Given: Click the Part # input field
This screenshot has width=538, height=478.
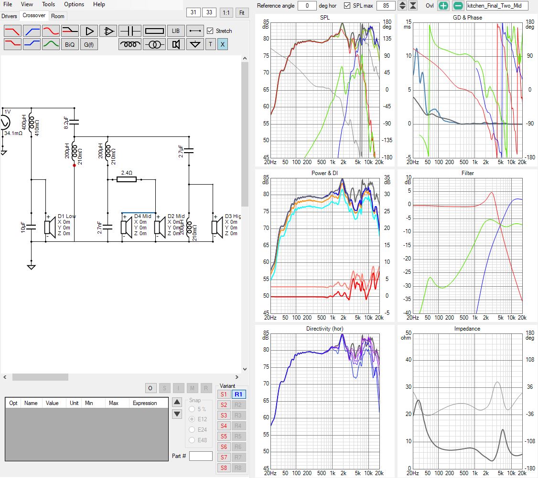Looking at the screenshot, I should [x=201, y=456].
